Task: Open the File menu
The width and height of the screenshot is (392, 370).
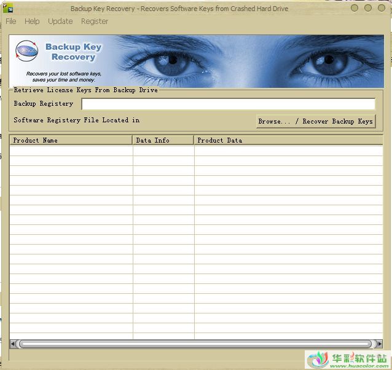Action: coord(11,22)
